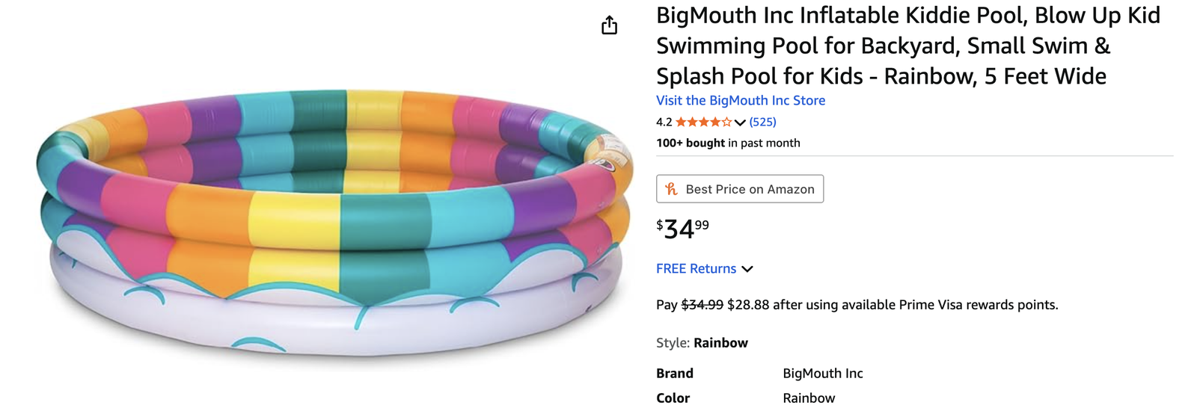This screenshot has height=408, width=1197.
Task: Expand the rating chevron beside the stars
Action: (740, 123)
